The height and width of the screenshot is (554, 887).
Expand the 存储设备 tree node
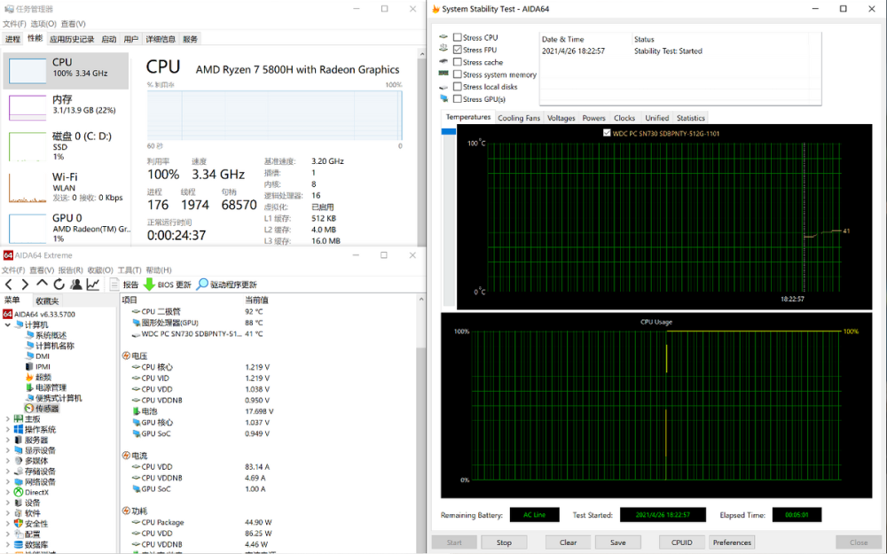click(7, 472)
